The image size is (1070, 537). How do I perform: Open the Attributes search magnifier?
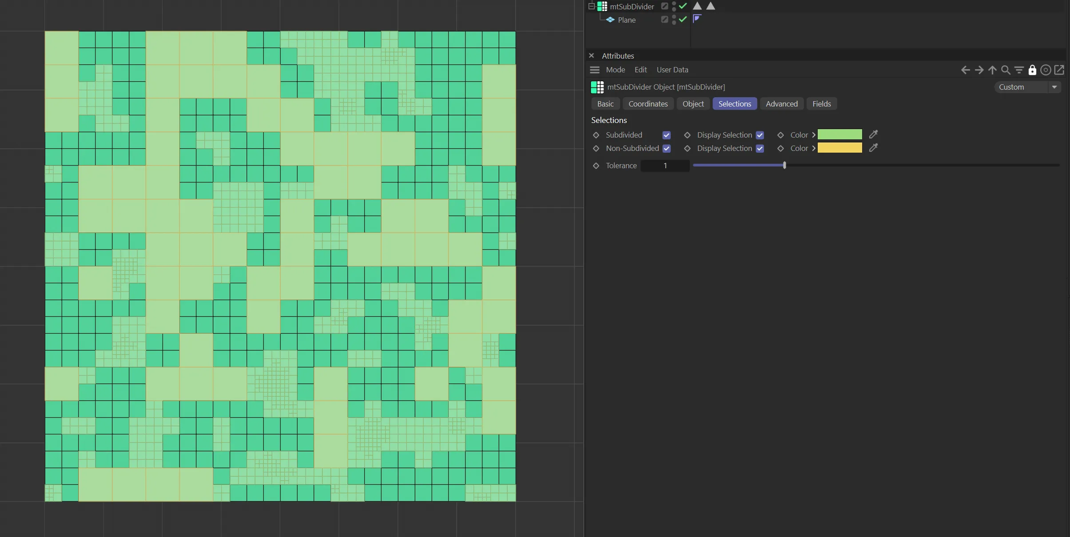[1006, 70]
